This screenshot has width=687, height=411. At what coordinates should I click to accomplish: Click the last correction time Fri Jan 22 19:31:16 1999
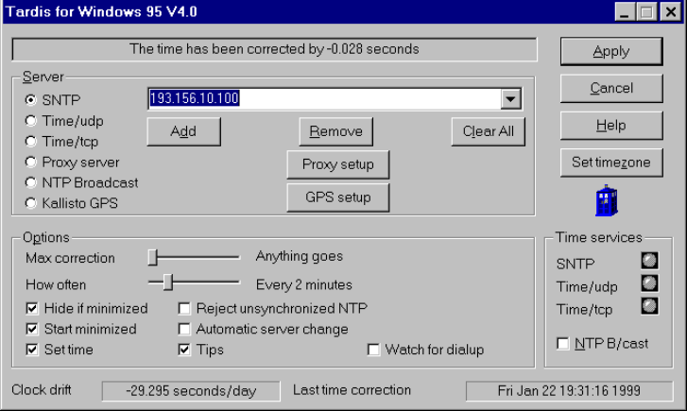[569, 391]
